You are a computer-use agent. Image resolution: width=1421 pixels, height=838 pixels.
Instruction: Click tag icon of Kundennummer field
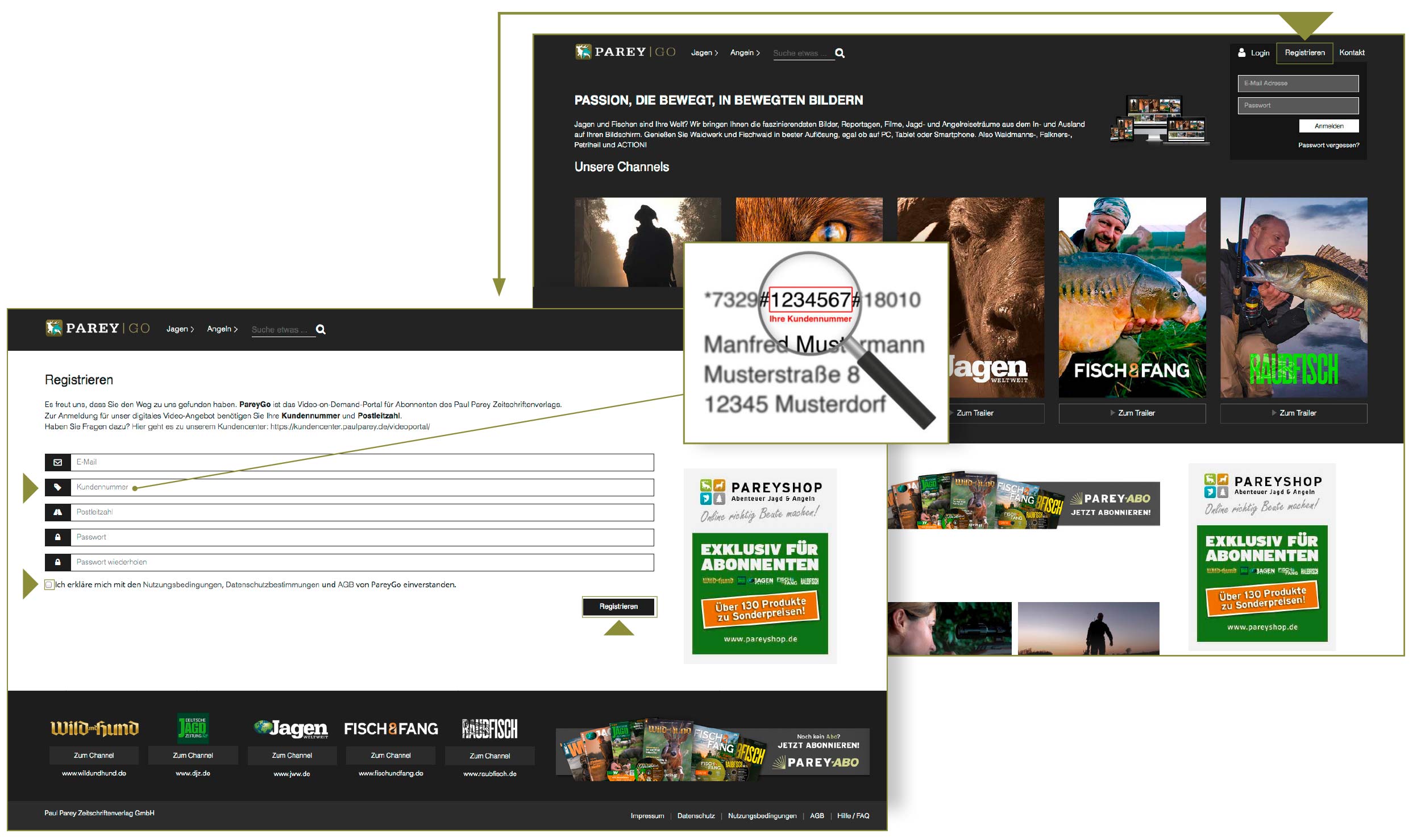(x=57, y=487)
